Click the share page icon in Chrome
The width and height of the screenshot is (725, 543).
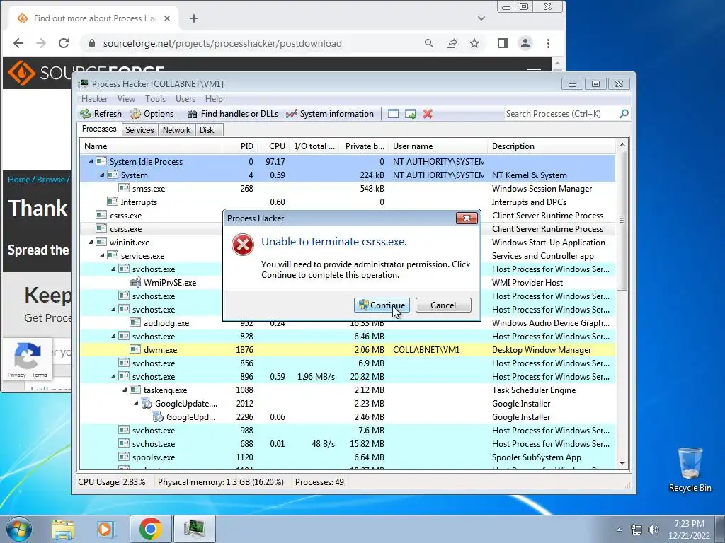[x=452, y=43]
